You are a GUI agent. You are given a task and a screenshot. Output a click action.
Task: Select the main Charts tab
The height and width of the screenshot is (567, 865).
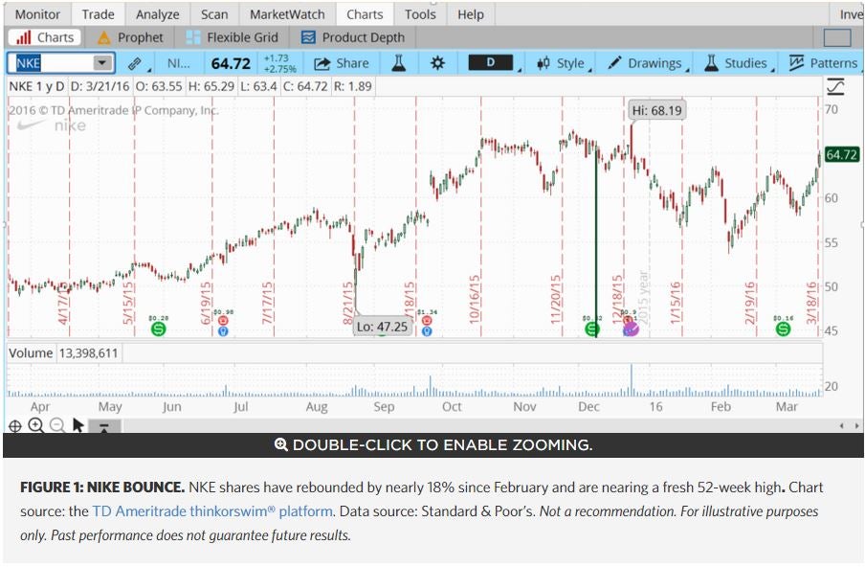point(365,14)
